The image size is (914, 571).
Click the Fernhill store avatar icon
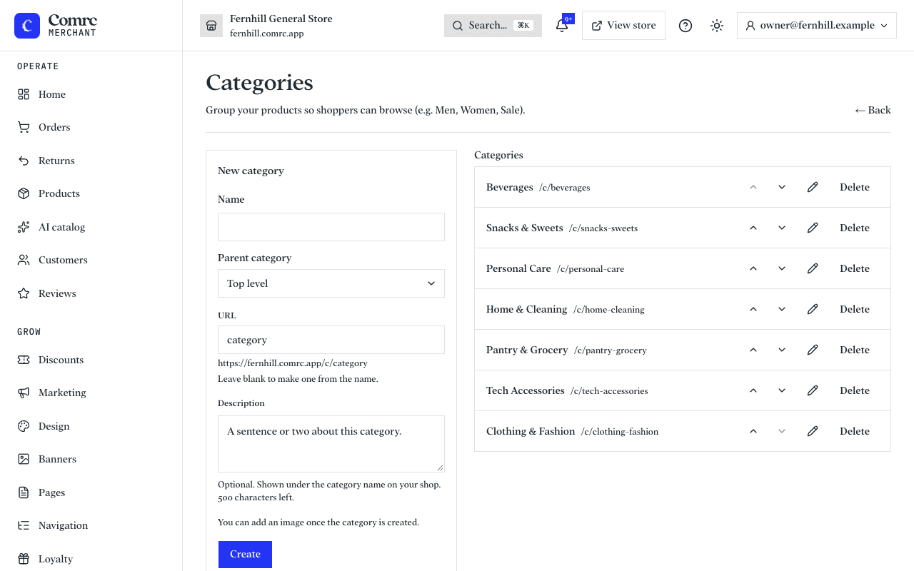click(211, 26)
